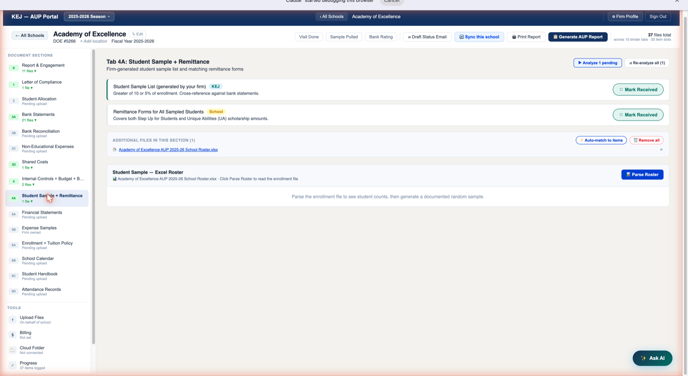Click the 37 files total counter
This screenshot has height=376, width=688.
659,35
